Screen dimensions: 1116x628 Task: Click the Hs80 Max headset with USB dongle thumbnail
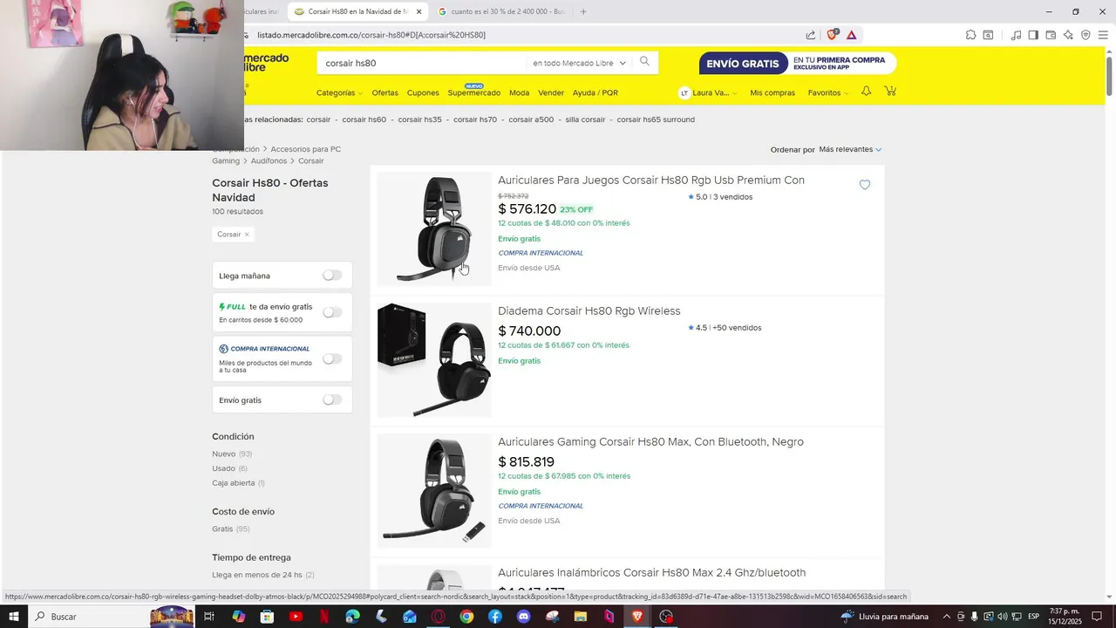pos(434,490)
